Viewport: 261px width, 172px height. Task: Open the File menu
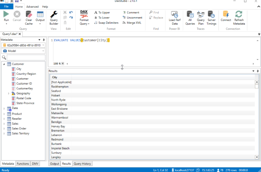point(6,6)
